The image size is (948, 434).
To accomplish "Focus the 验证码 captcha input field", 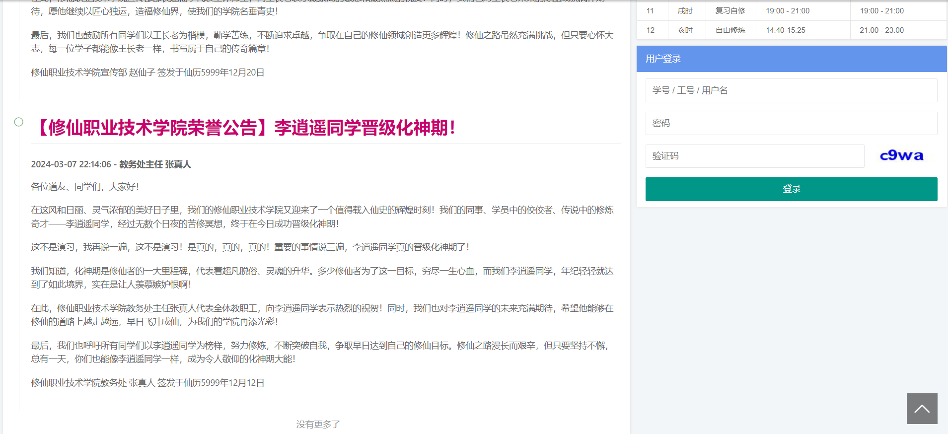I will 755,156.
